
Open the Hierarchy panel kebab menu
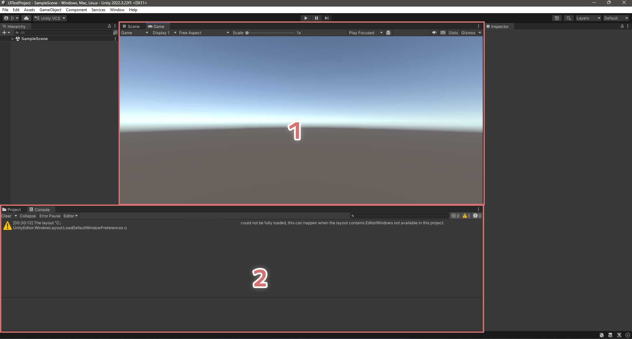point(115,26)
